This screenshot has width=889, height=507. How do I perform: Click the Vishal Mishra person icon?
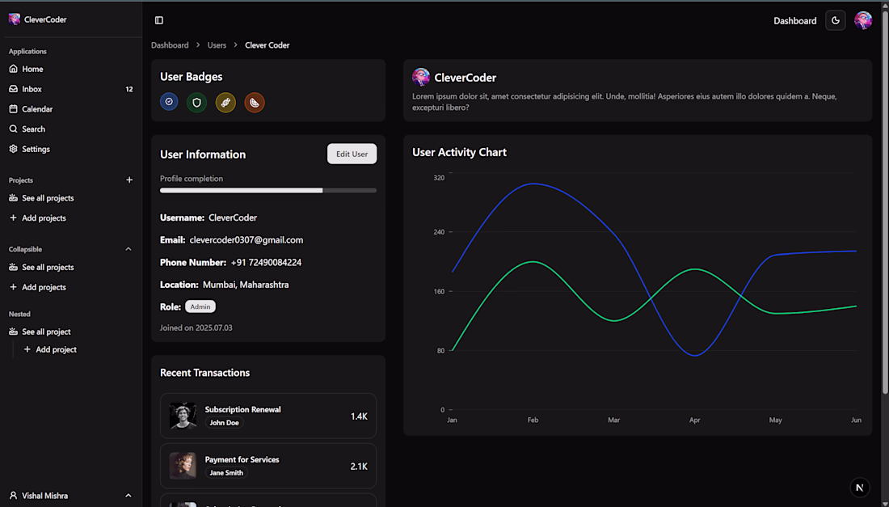(x=14, y=496)
